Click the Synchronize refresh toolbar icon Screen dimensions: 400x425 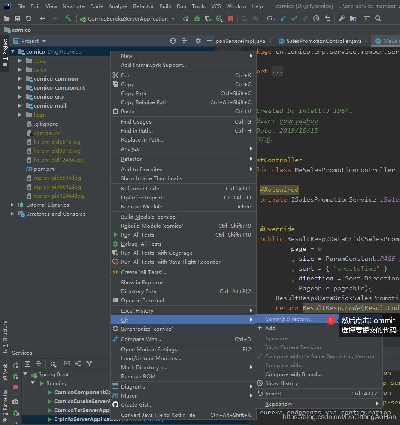29,19
